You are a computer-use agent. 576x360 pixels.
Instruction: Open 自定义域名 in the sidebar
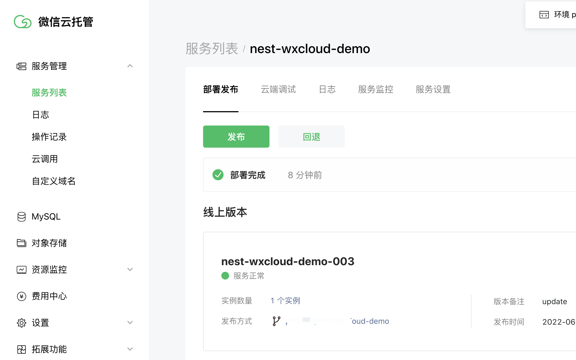pos(54,181)
